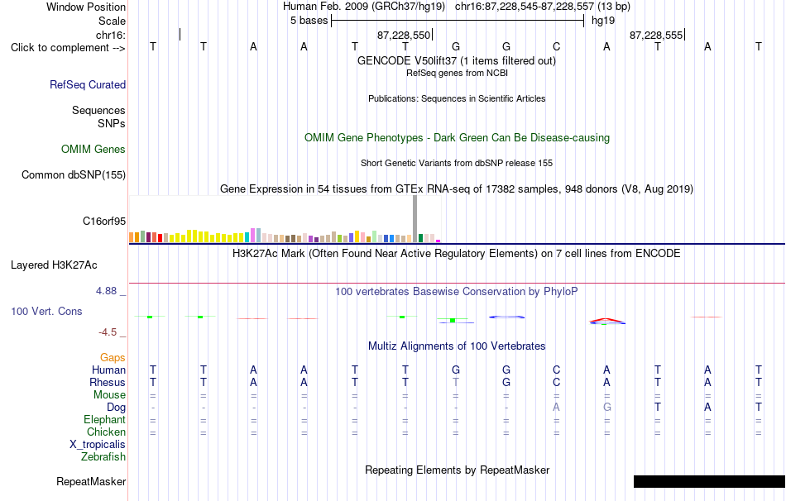Click the chr16: ruler label

[111, 35]
